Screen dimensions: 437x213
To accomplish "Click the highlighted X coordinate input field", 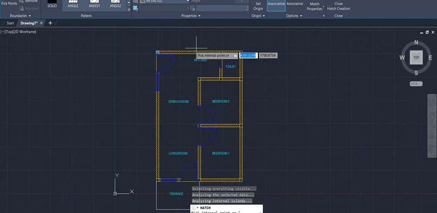I will pyautogui.click(x=248, y=55).
